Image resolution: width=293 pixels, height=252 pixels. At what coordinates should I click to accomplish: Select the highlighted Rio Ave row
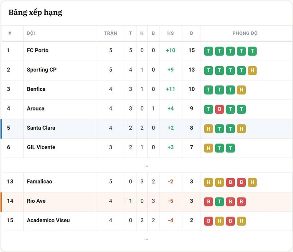point(146,202)
